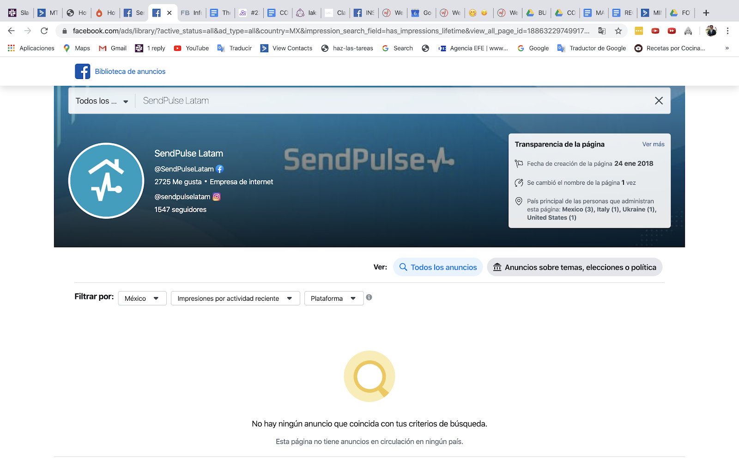
Task: Open the Recetas por Cocina bookmark
Action: (x=670, y=48)
